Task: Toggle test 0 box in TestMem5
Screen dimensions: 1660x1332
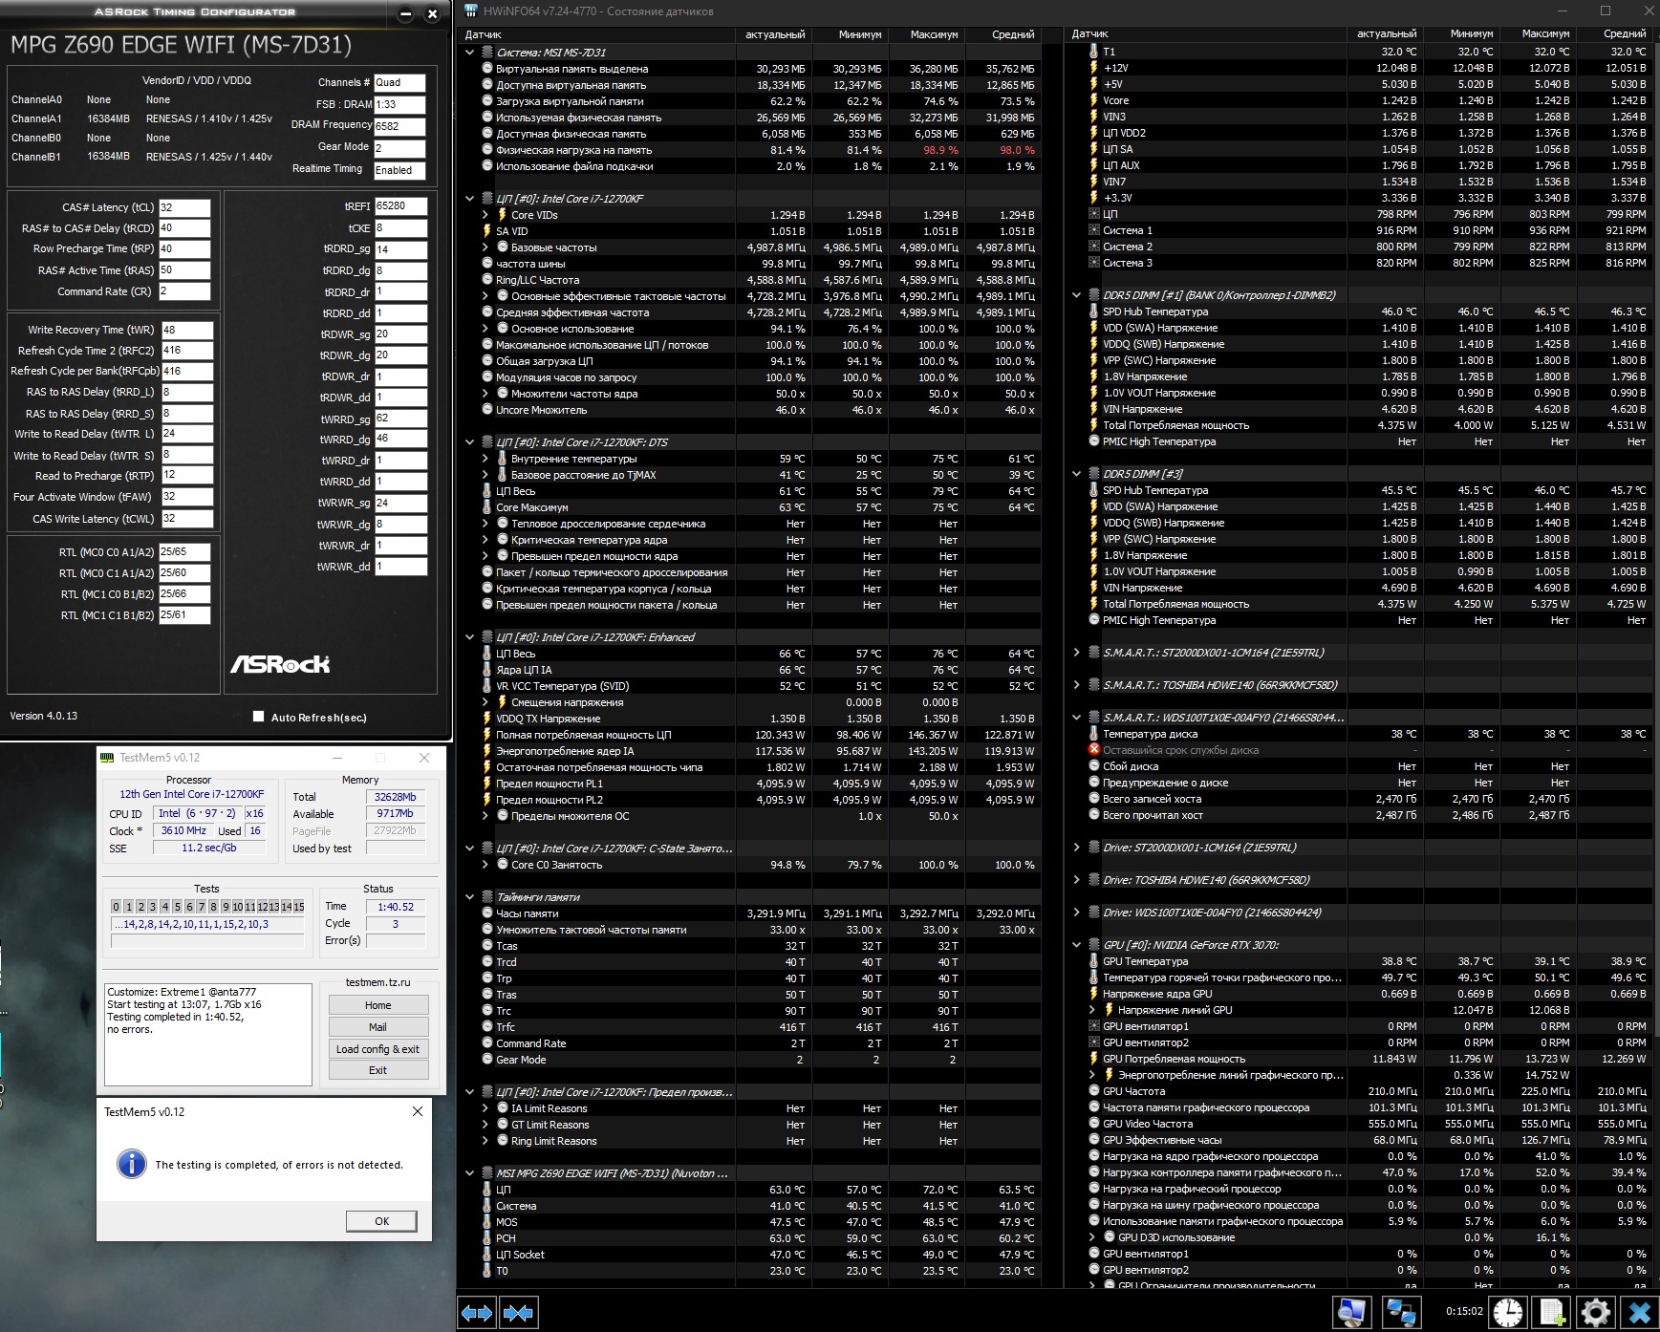Action: click(x=117, y=907)
